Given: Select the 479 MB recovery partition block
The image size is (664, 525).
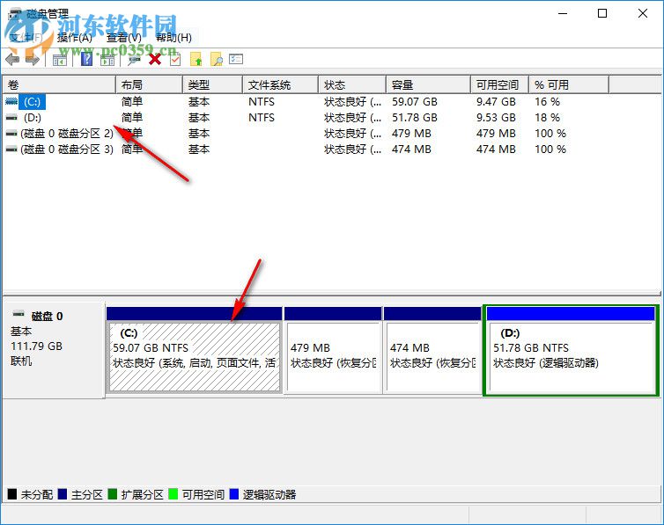Looking at the screenshot, I should pyautogui.click(x=333, y=350).
